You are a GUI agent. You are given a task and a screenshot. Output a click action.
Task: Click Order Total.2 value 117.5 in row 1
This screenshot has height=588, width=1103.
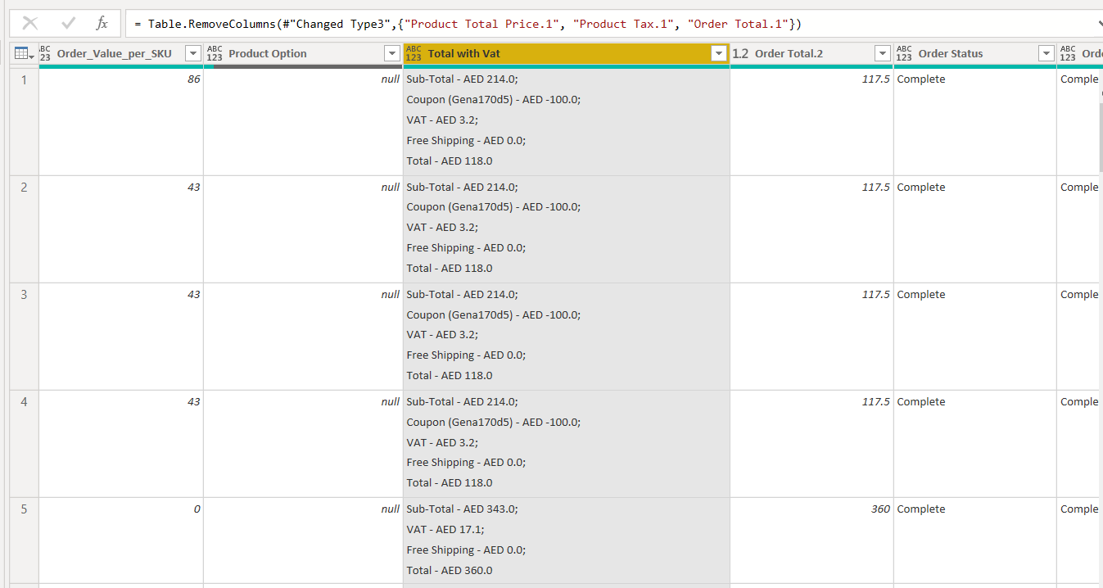(x=876, y=79)
